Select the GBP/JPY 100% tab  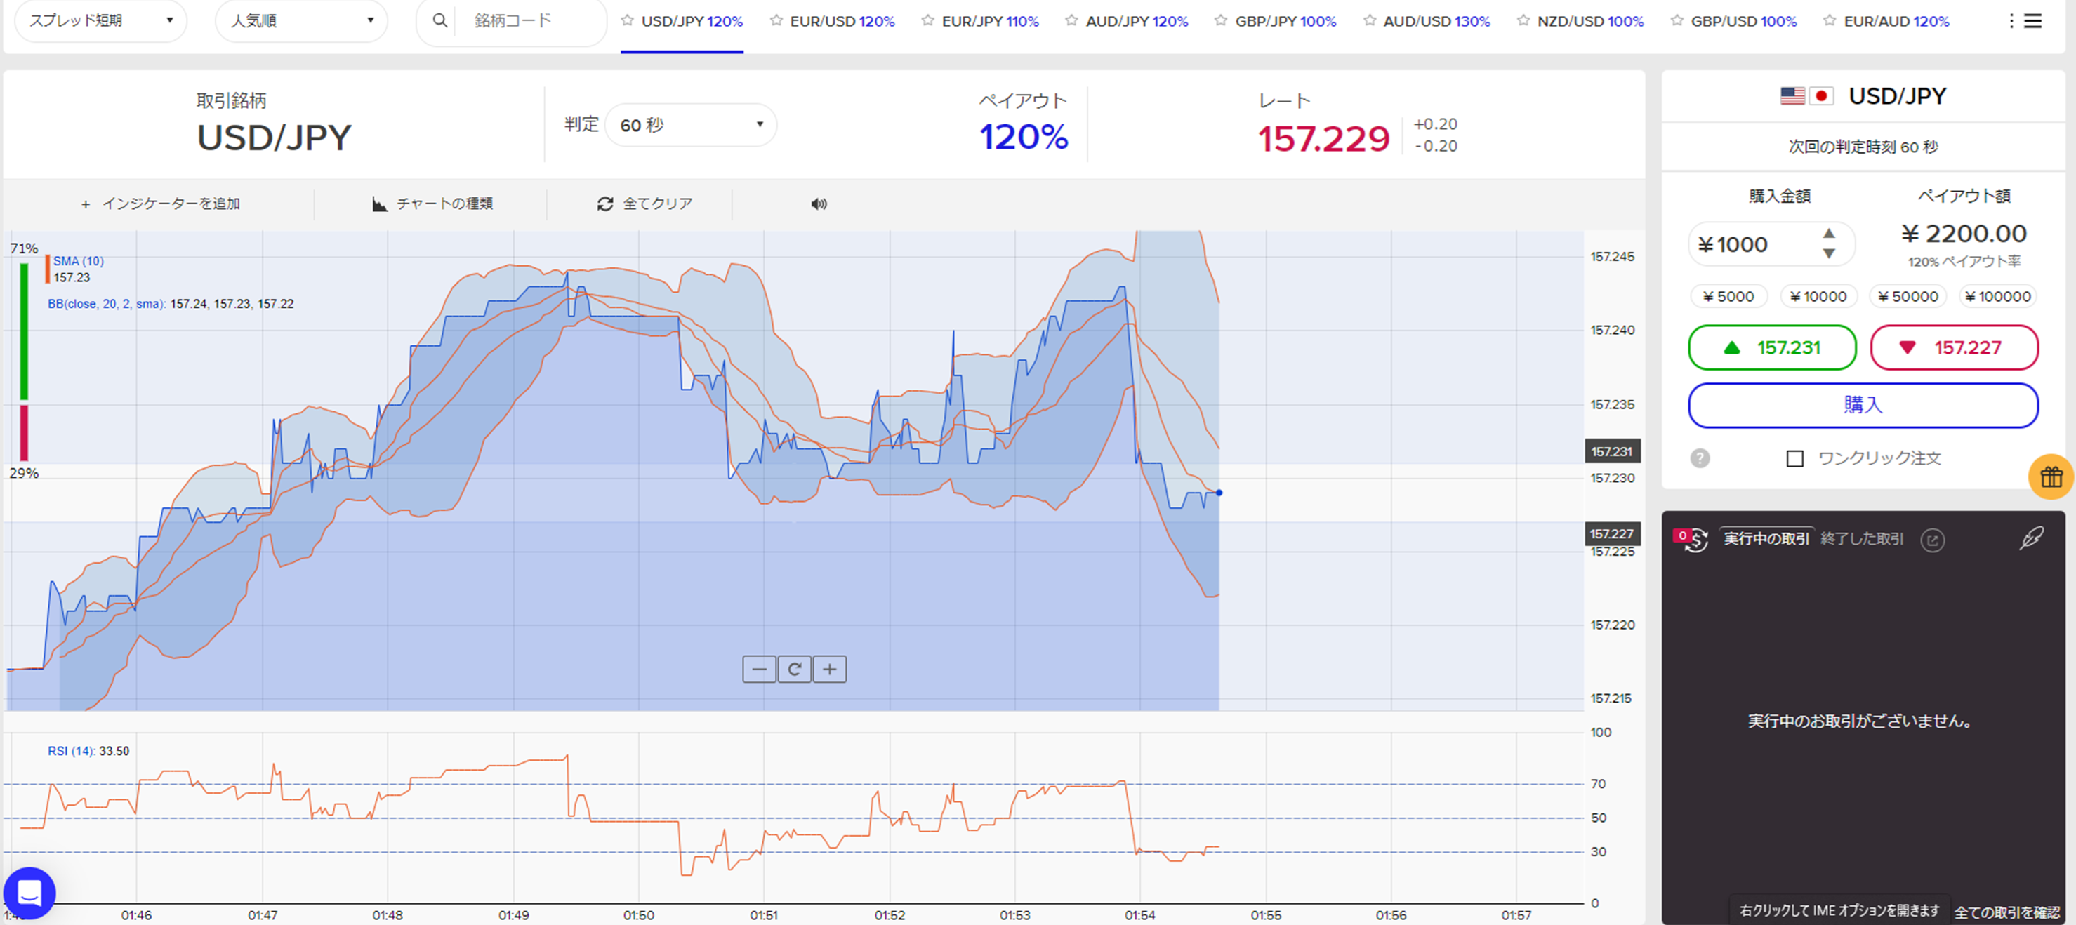coord(1285,21)
